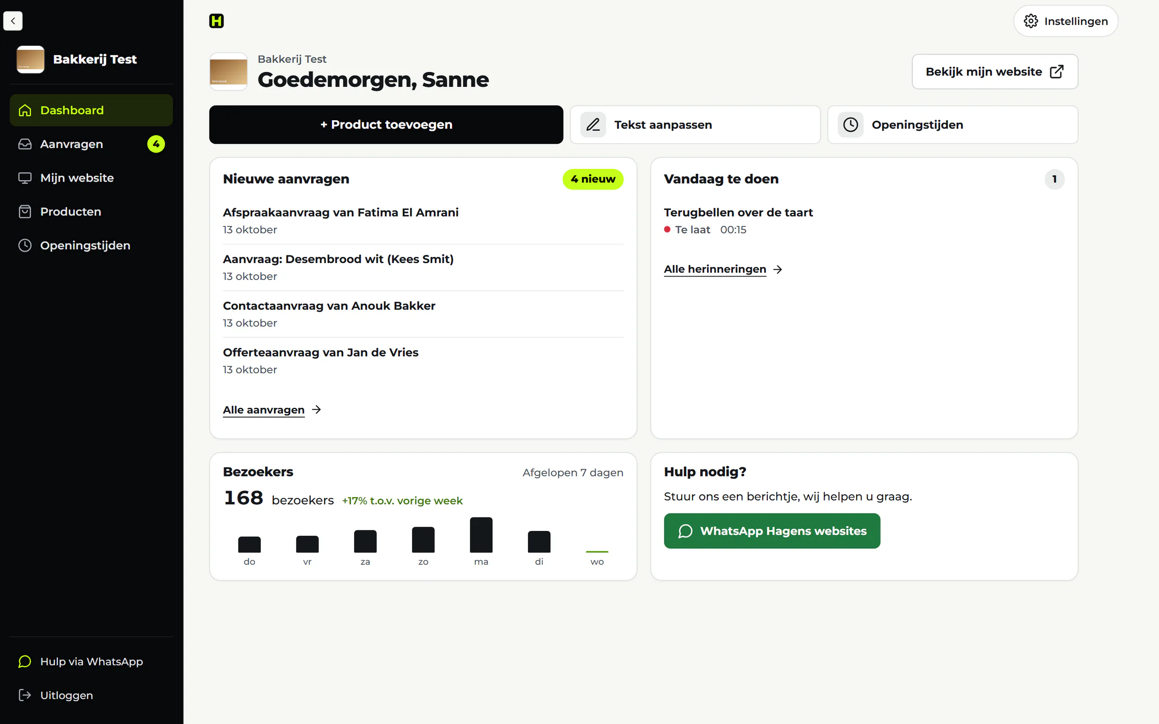Open Offerteaanvraag van Jan de Vries

(423, 361)
